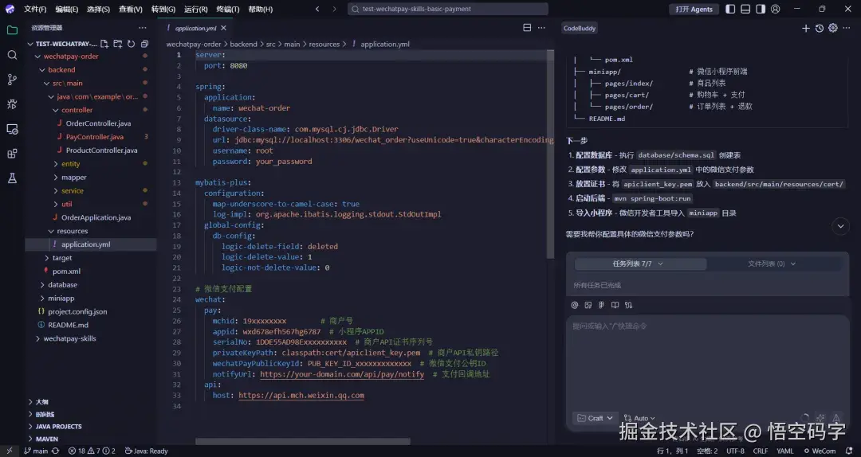
Task: Open the Source Control view
Action: tap(12, 80)
